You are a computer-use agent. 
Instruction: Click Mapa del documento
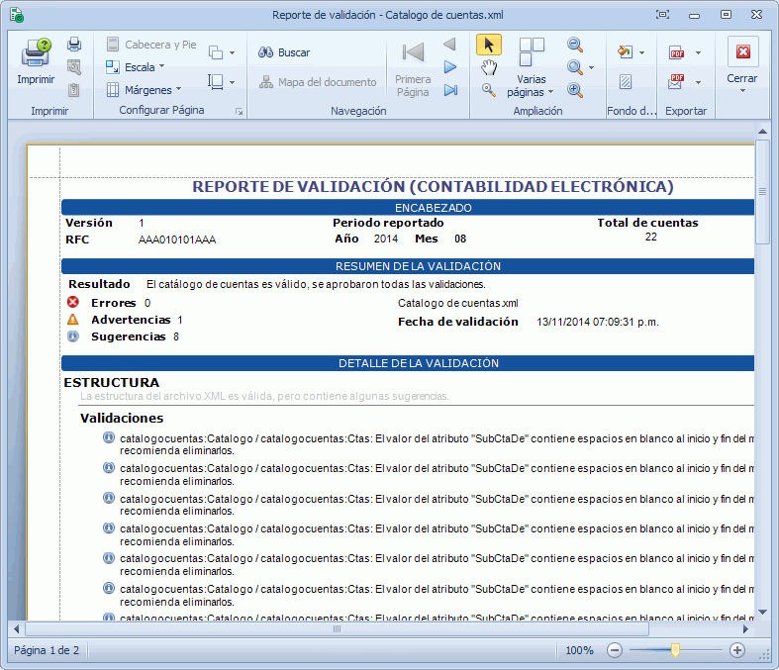click(318, 82)
